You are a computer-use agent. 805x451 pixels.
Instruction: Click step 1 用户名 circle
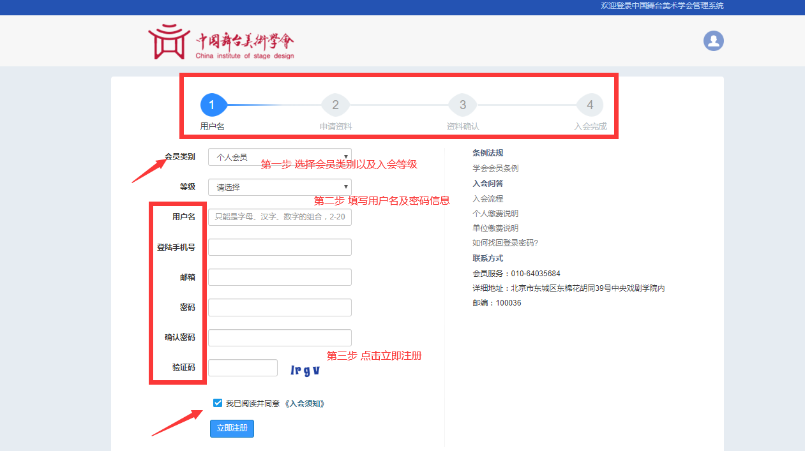(x=213, y=105)
